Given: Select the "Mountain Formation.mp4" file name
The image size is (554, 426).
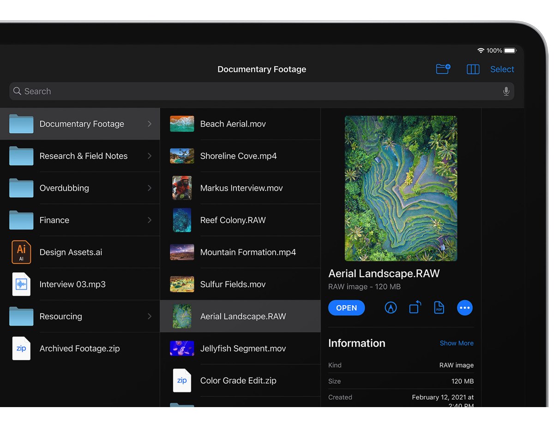Looking at the screenshot, I should 248,252.
